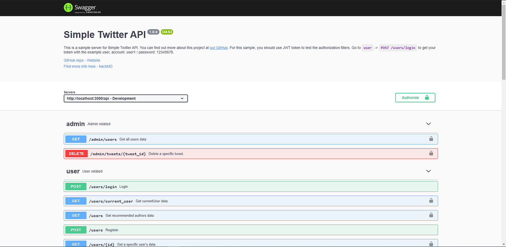Click the 'User related' description text
Image resolution: width=506 pixels, height=247 pixels.
tap(93, 171)
